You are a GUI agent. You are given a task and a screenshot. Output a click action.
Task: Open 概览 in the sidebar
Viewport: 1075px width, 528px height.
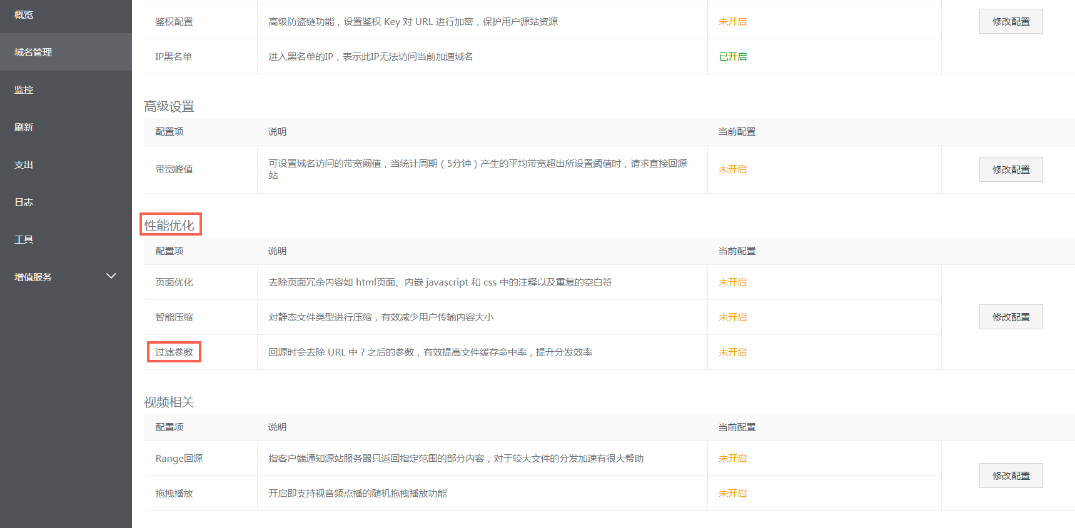[24, 14]
